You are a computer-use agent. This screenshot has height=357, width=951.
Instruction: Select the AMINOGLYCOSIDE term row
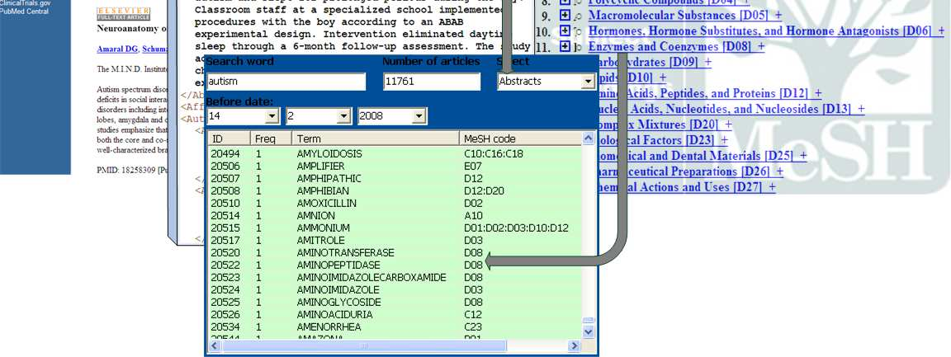pyautogui.click(x=395, y=303)
